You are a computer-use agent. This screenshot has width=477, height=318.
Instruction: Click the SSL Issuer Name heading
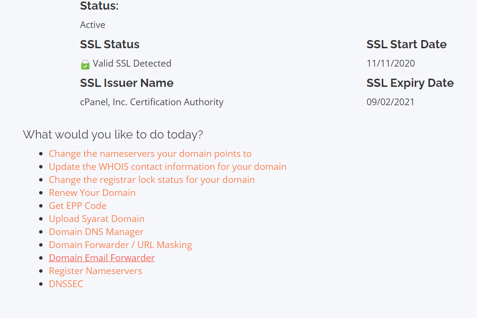(126, 83)
